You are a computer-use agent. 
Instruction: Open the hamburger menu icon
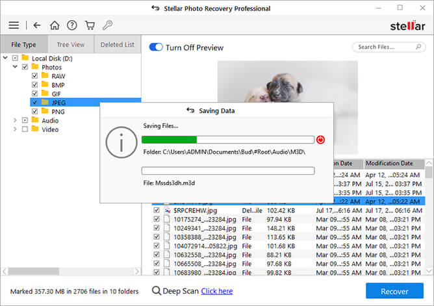[x=14, y=25]
